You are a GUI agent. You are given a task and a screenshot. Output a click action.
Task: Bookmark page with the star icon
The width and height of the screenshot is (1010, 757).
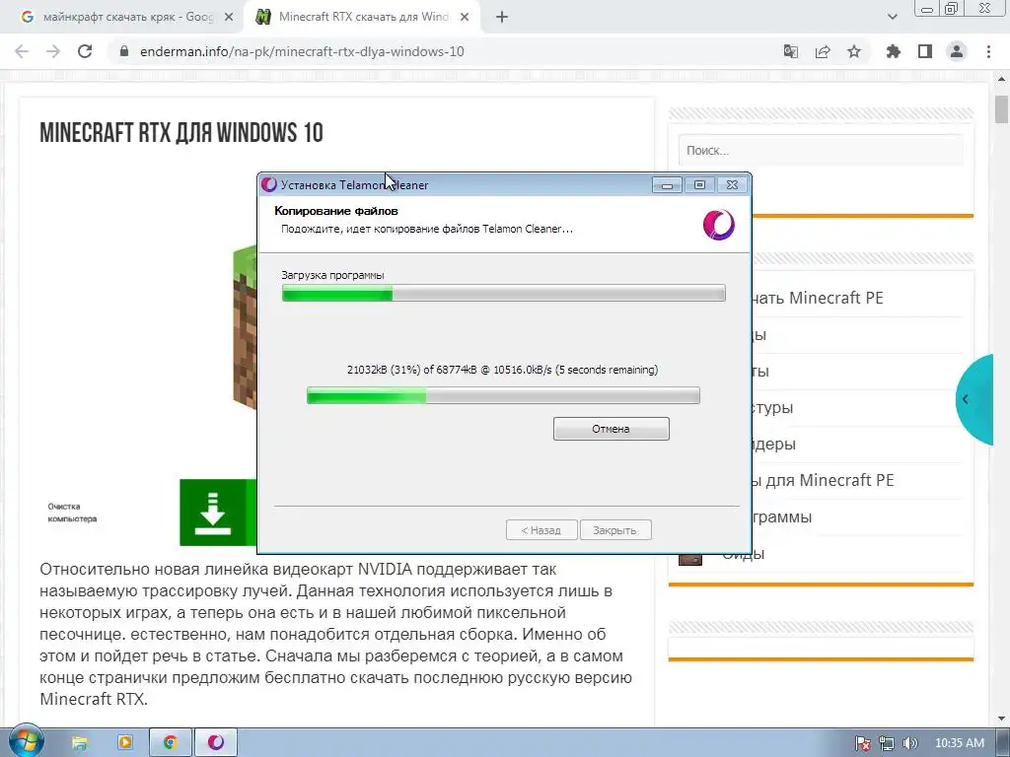click(854, 51)
